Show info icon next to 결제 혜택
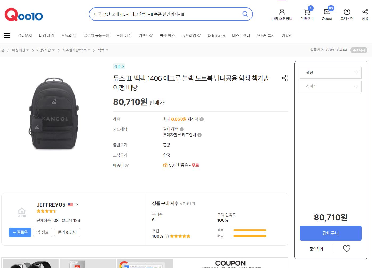372x268 pixels. click(182, 129)
